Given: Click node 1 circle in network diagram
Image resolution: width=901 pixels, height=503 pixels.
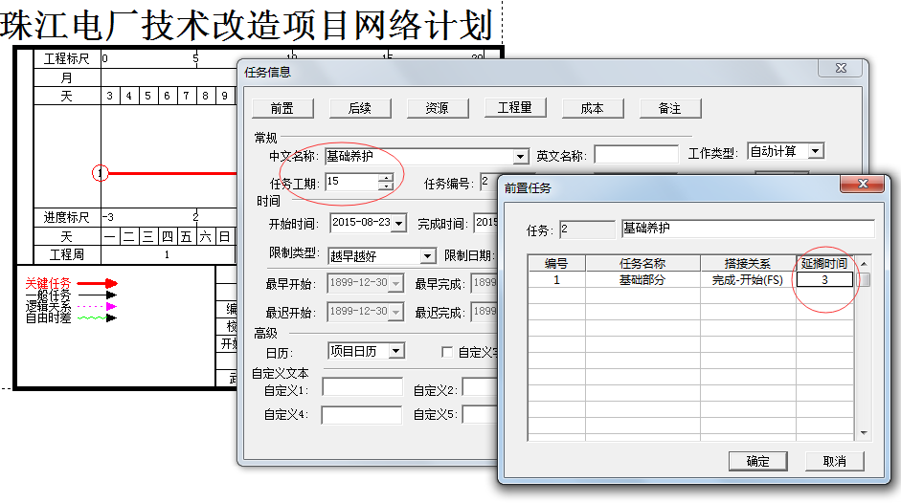Looking at the screenshot, I should pos(101,173).
